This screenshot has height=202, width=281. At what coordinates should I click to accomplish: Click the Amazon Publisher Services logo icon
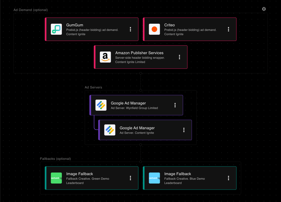pos(105,57)
